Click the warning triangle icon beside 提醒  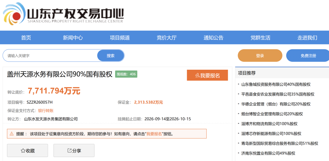[x=12, y=134]
